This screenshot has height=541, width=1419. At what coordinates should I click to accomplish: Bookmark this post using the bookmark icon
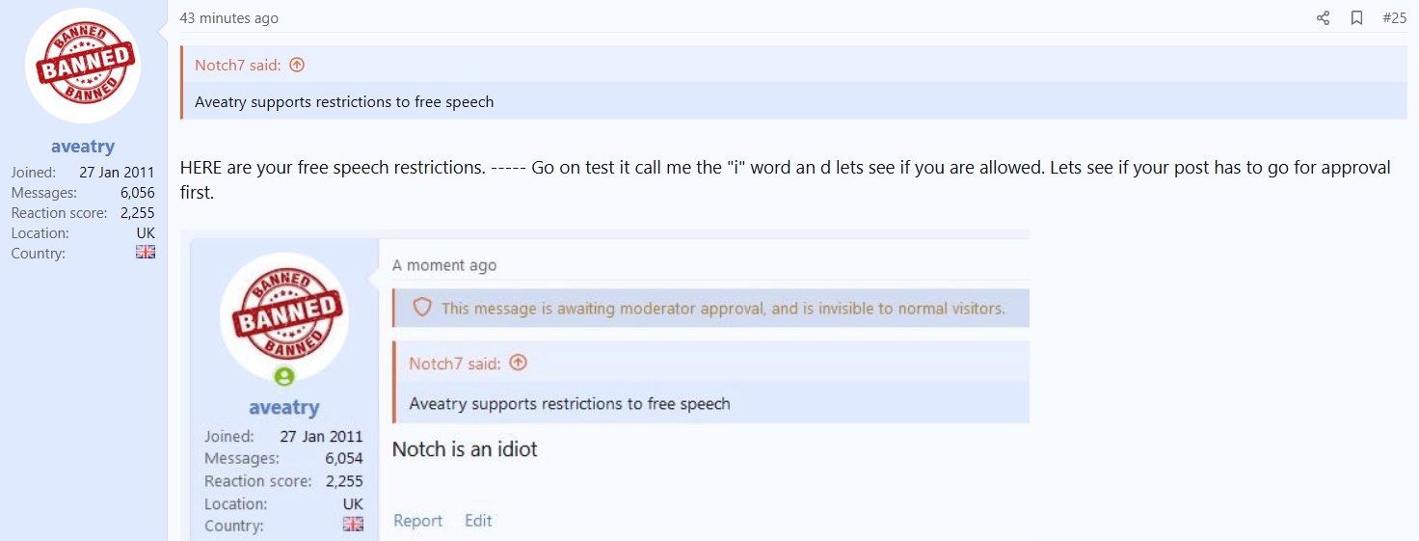click(x=1356, y=18)
